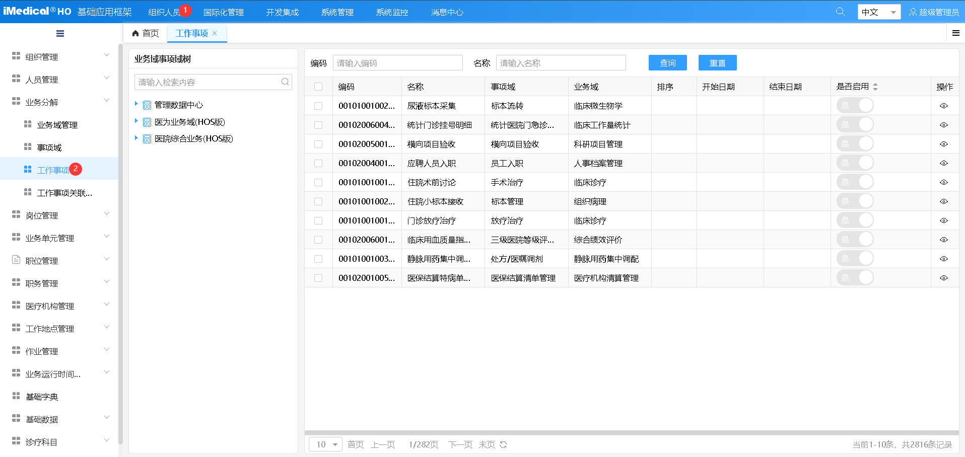Check the select-all checkbox in the table header

(318, 86)
